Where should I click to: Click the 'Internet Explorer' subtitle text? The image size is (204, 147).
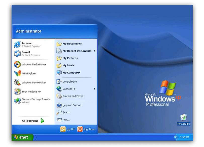(x=31, y=46)
